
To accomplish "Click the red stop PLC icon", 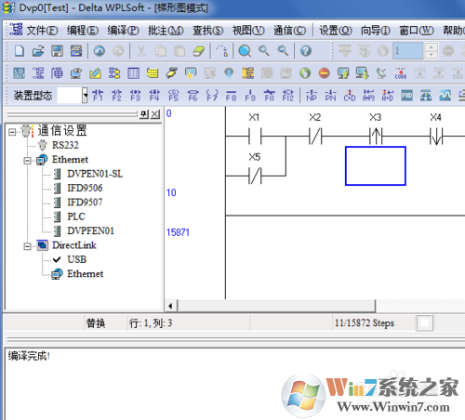I will pos(325,73).
